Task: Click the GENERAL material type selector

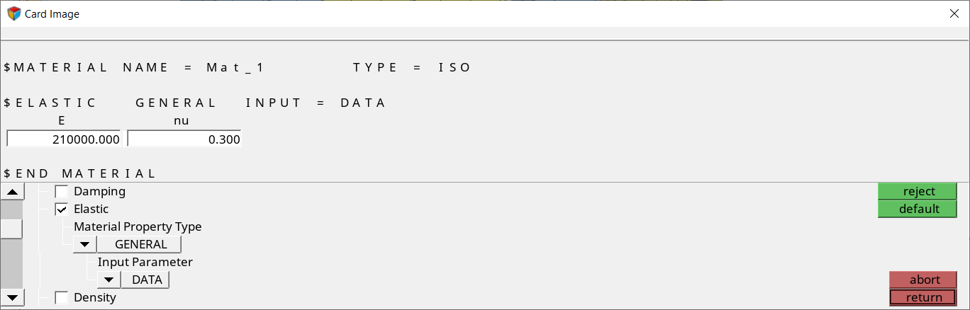Action: pos(140,245)
